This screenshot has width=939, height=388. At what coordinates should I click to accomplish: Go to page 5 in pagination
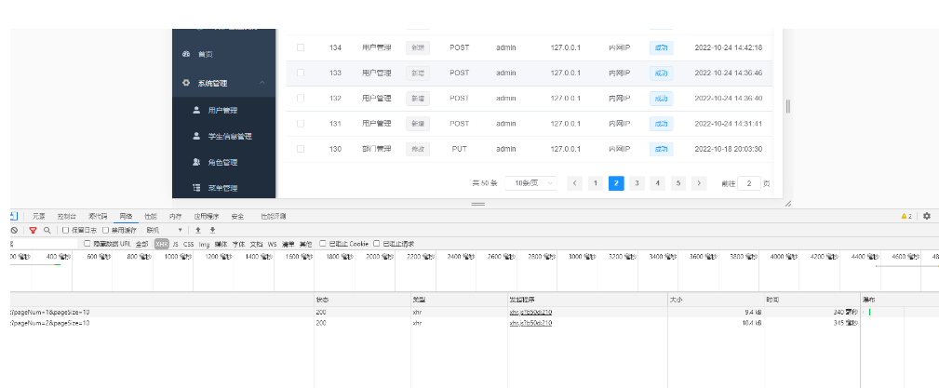pos(678,183)
